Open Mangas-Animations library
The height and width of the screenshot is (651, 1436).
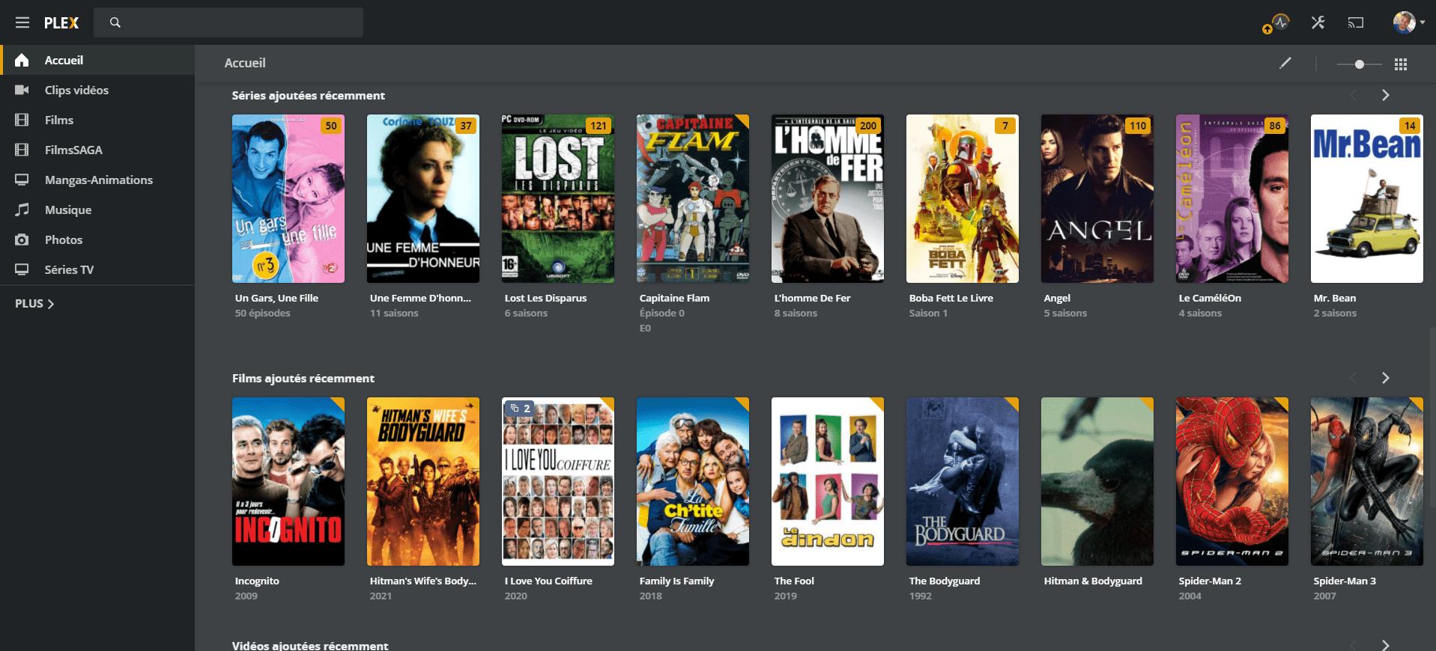(98, 180)
